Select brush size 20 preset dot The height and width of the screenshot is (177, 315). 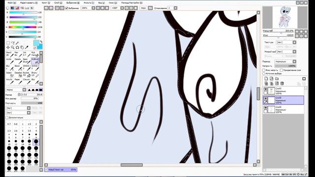coord(36,142)
